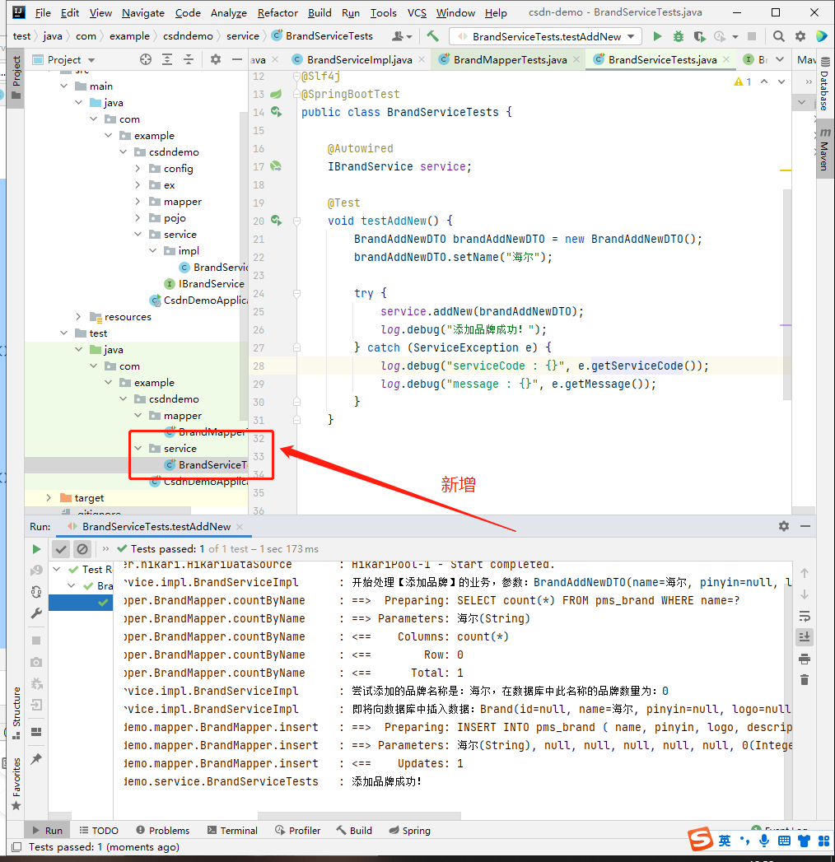
Task: Fold testAddNew method at line 20
Action: (296, 221)
